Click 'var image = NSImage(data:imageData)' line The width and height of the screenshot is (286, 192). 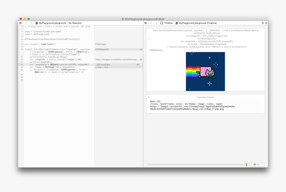coord(52,67)
